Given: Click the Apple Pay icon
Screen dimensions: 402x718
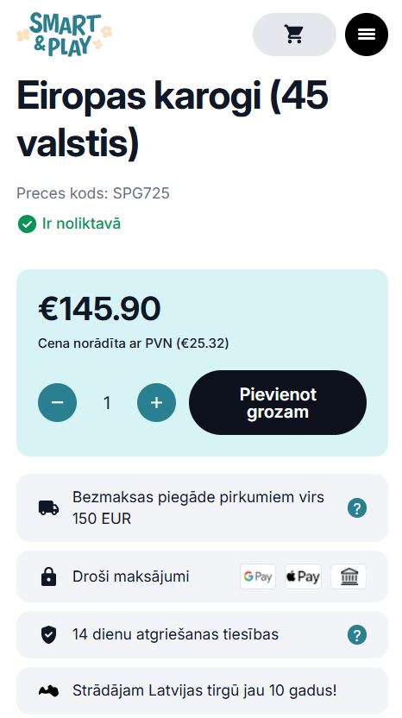Looking at the screenshot, I should pyautogui.click(x=303, y=576).
